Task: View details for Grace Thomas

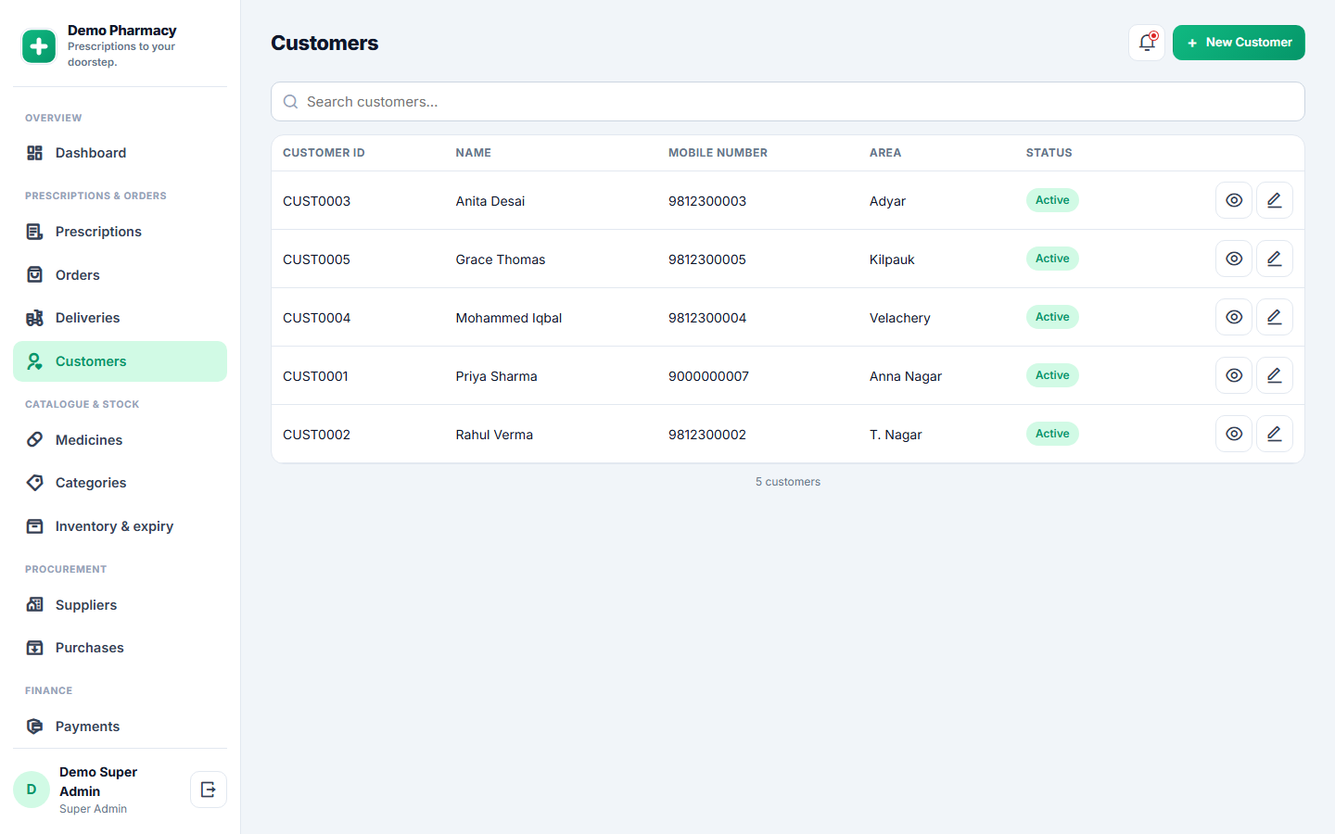Action: click(x=1234, y=259)
